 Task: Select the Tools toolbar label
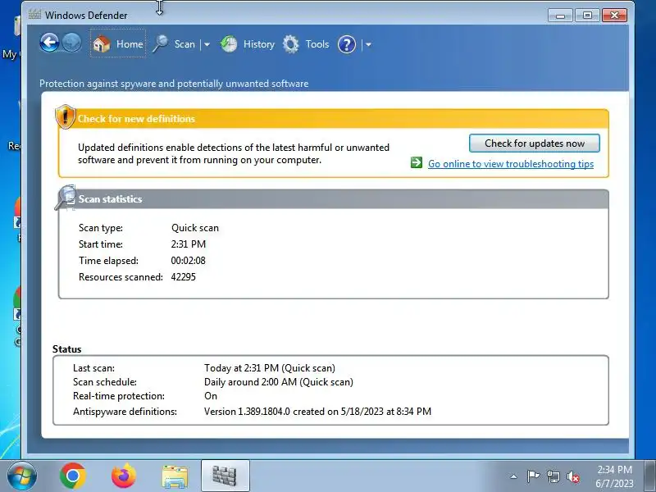pos(317,44)
